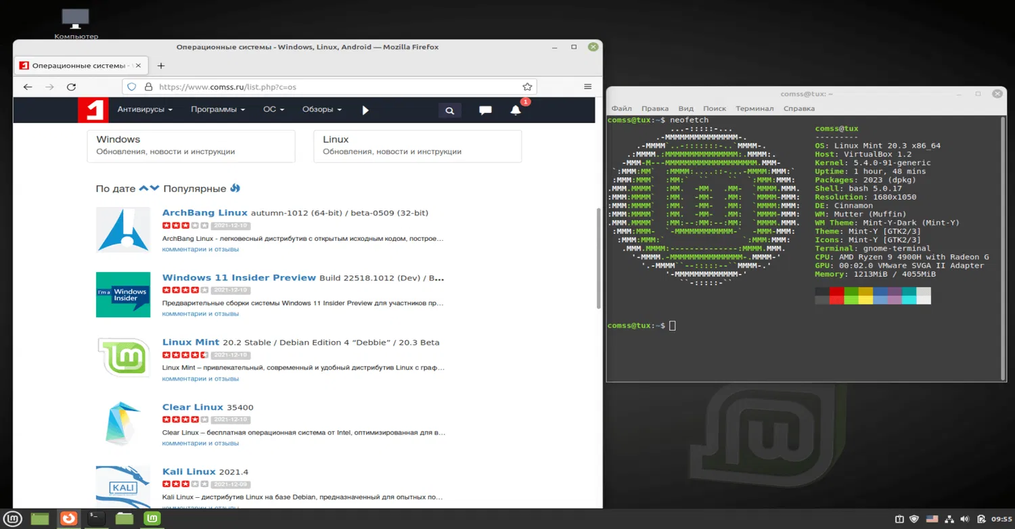Open the Вид menu in terminal
Viewport: 1015px width, 529px height.
(686, 108)
